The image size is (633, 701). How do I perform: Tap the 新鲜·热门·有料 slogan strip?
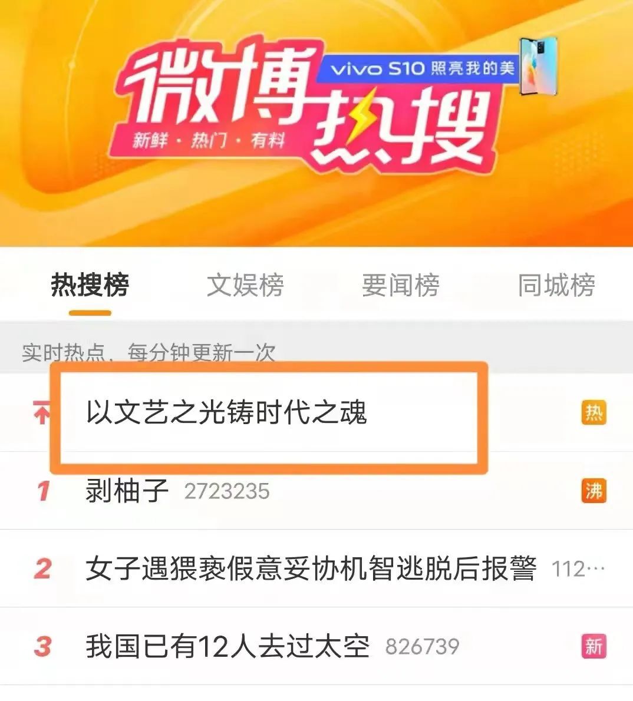209,140
